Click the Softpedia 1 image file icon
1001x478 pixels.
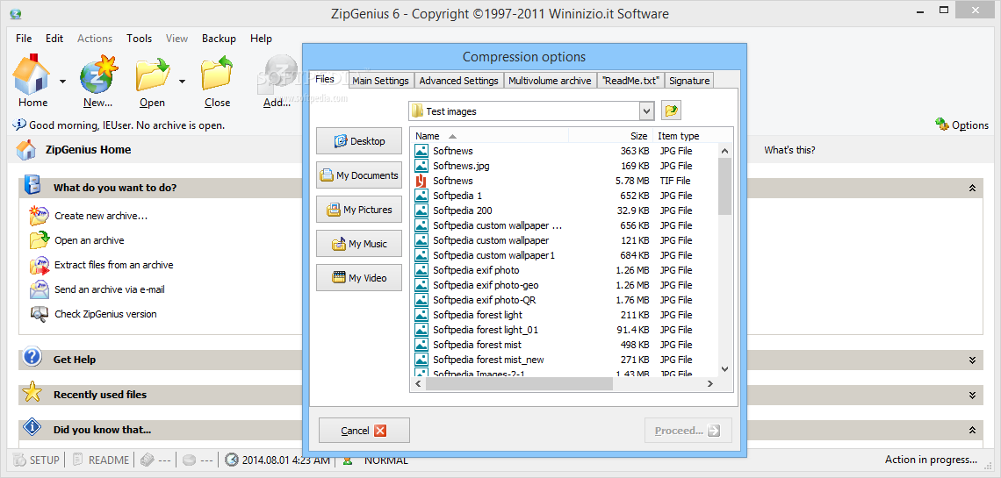click(x=421, y=196)
